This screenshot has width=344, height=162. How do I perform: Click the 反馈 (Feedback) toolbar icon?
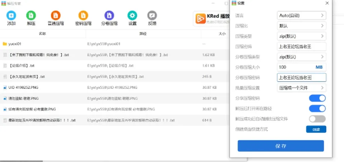tap(152, 15)
